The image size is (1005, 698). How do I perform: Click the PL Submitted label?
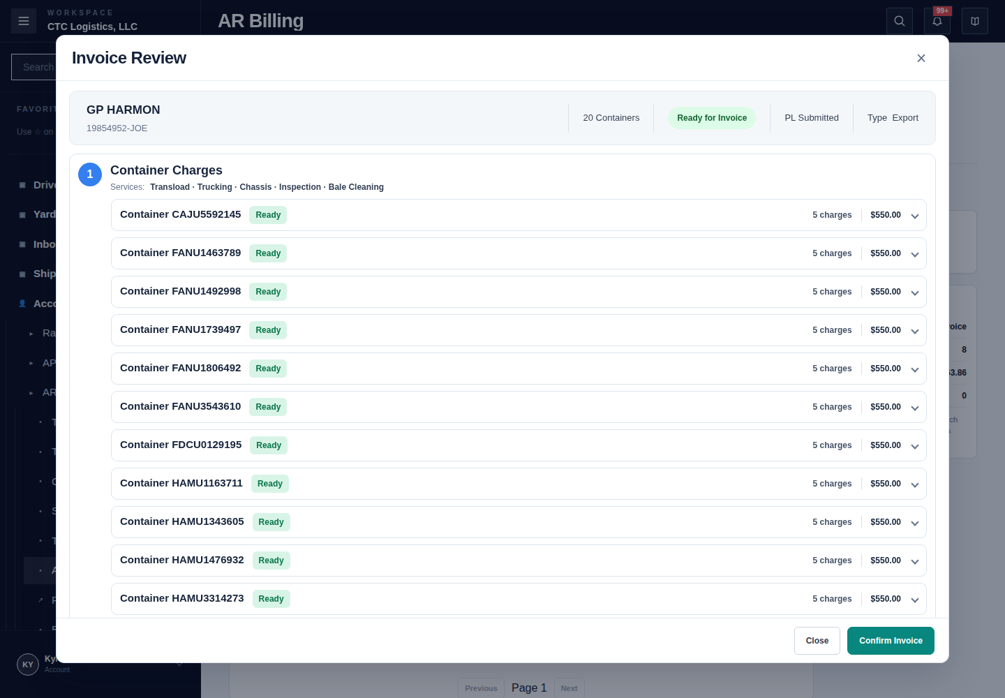[812, 118]
